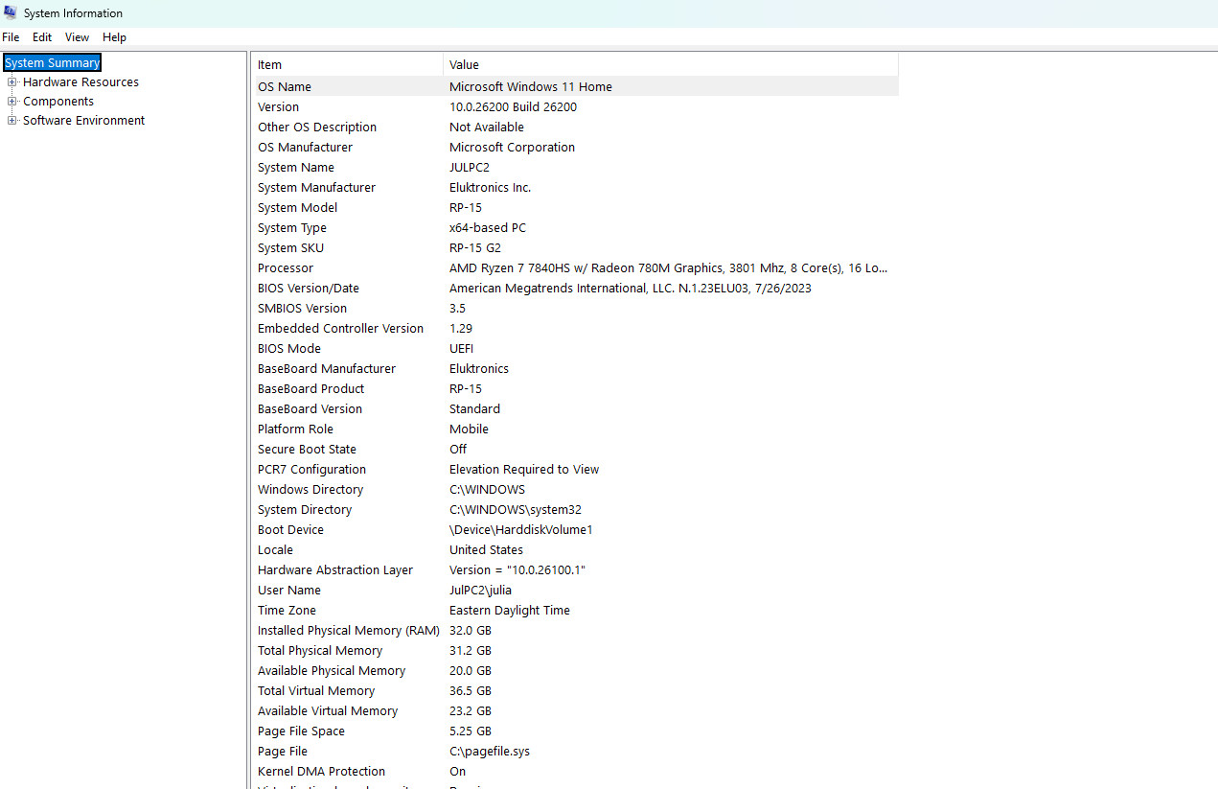Select the System Type row label
Screen dimensions: 1218x789
[292, 228]
